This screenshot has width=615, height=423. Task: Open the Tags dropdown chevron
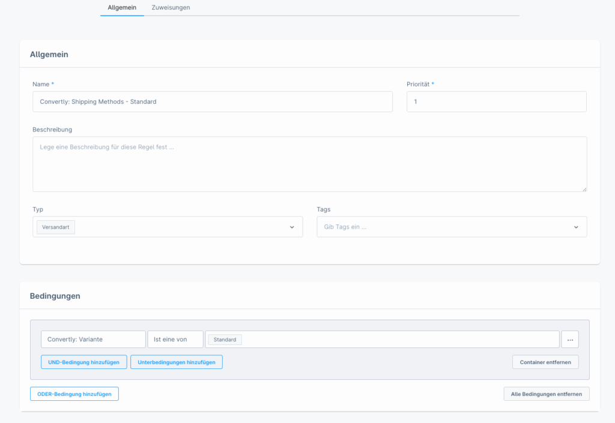pos(576,227)
